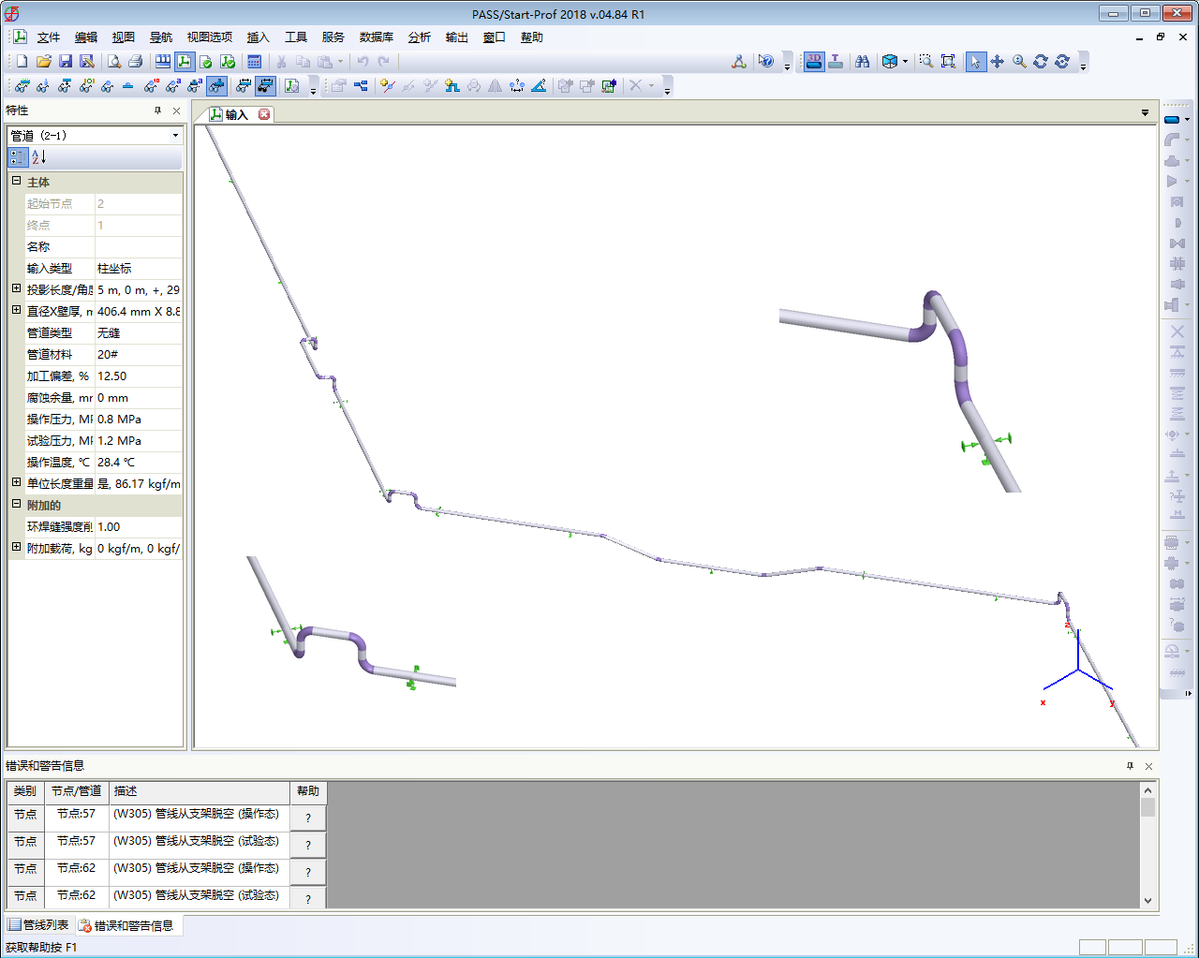Expand the 直径X壁厚 property row
This screenshot has width=1199, height=958.
16,310
